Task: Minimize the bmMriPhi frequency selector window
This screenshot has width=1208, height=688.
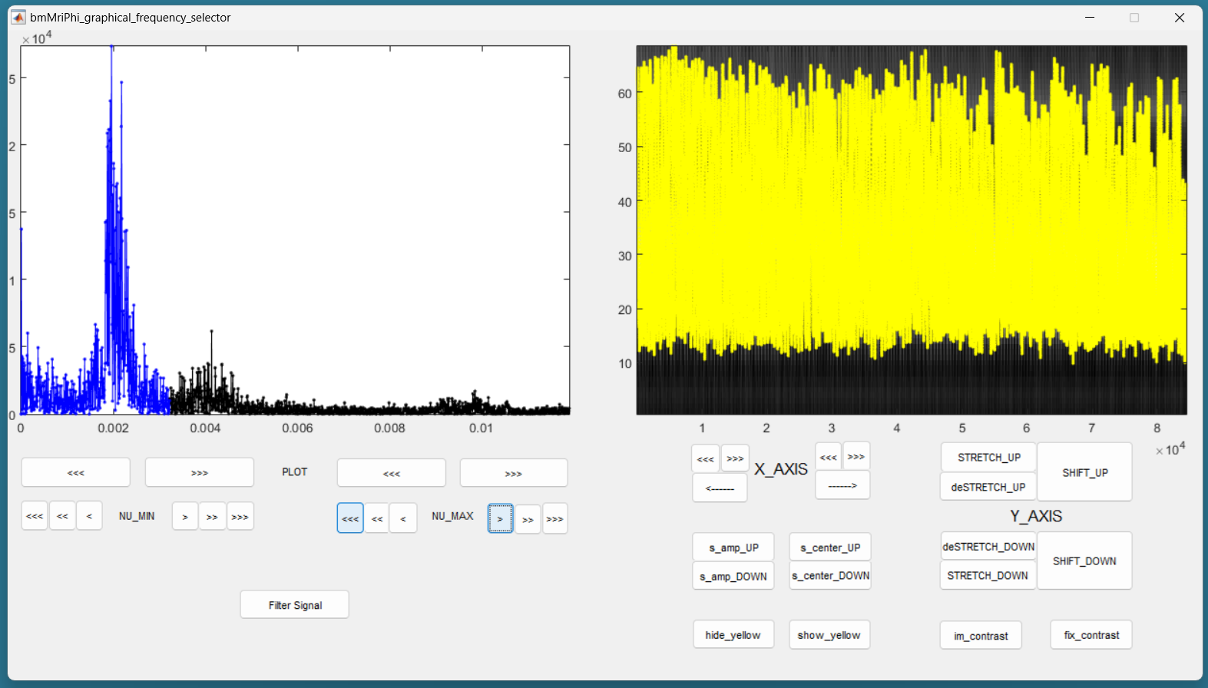Action: tap(1090, 17)
